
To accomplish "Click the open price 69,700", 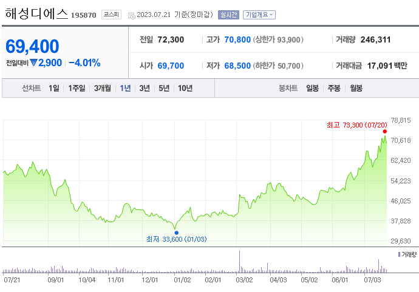I will click(171, 66).
